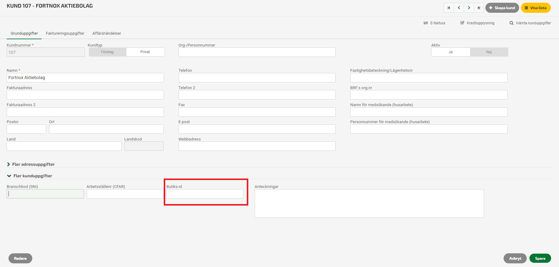Click the Telefon 2 field
The image size is (559, 267).
257,95
